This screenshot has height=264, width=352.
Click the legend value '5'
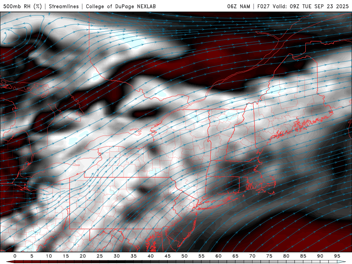point(32,256)
